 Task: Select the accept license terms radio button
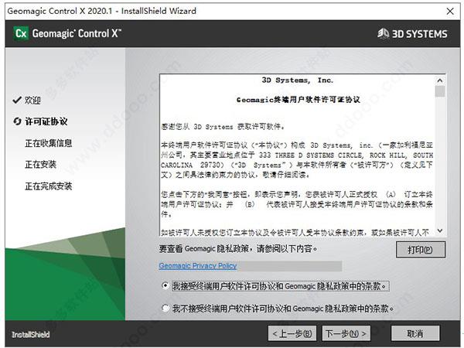click(165, 286)
